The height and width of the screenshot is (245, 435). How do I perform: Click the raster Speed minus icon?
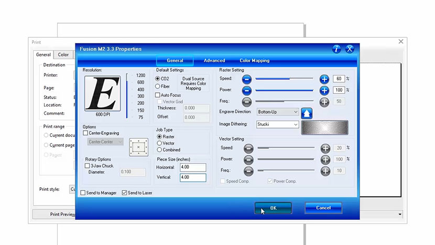pyautogui.click(x=247, y=79)
